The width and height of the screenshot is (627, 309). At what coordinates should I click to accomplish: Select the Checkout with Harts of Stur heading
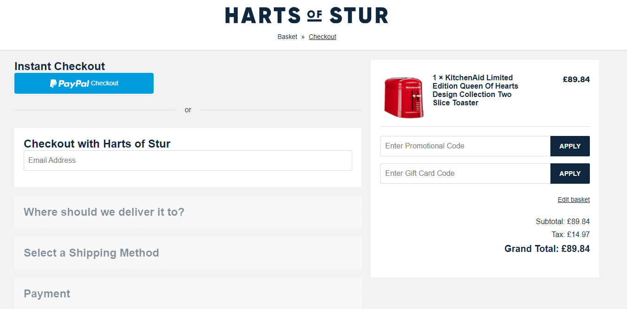tap(97, 144)
